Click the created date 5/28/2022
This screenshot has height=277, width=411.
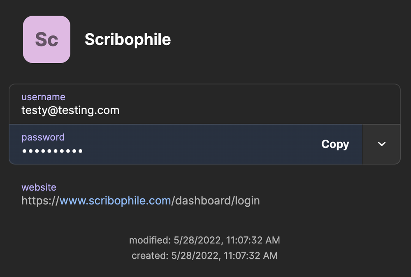point(195,256)
